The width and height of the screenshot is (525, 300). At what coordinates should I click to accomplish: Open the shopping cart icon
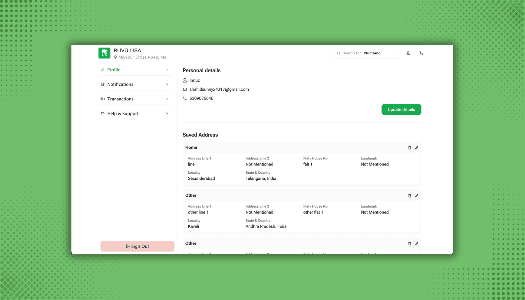(421, 53)
